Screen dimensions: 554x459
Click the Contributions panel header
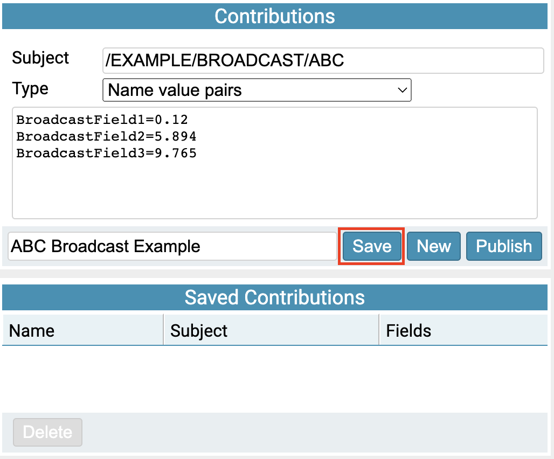[275, 16]
